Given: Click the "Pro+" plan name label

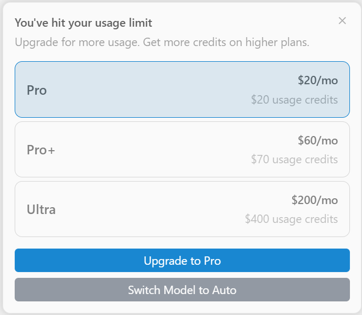Looking at the screenshot, I should (41, 150).
